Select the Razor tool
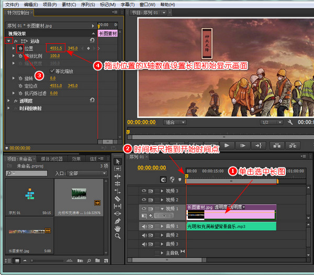The height and width of the screenshot is (275, 314). (x=118, y=198)
